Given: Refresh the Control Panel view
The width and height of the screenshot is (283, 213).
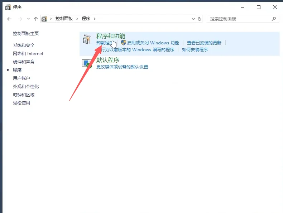Looking at the screenshot, I should tap(200, 19).
